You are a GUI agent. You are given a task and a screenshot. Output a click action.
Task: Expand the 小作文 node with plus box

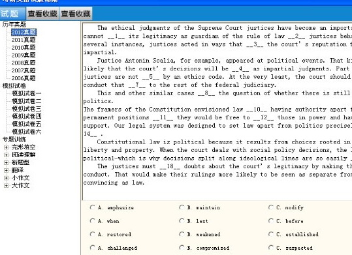(7, 178)
